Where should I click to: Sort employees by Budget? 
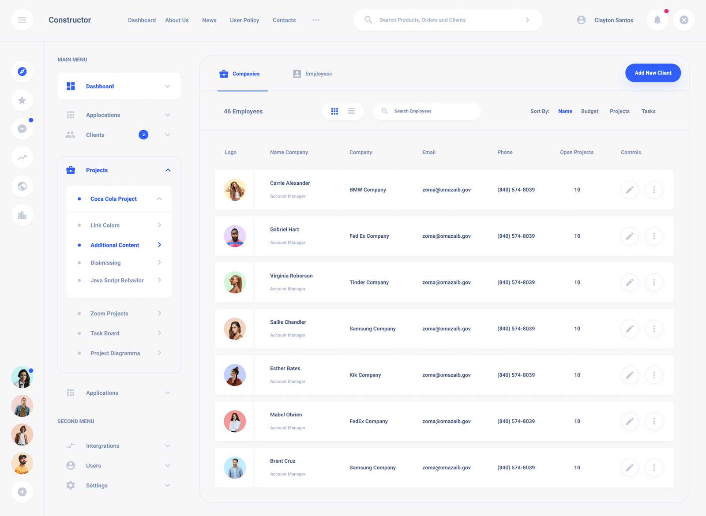pyautogui.click(x=590, y=111)
